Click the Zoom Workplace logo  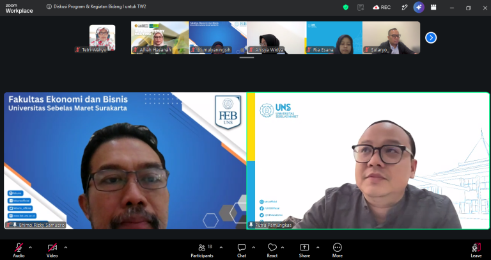(19, 8)
